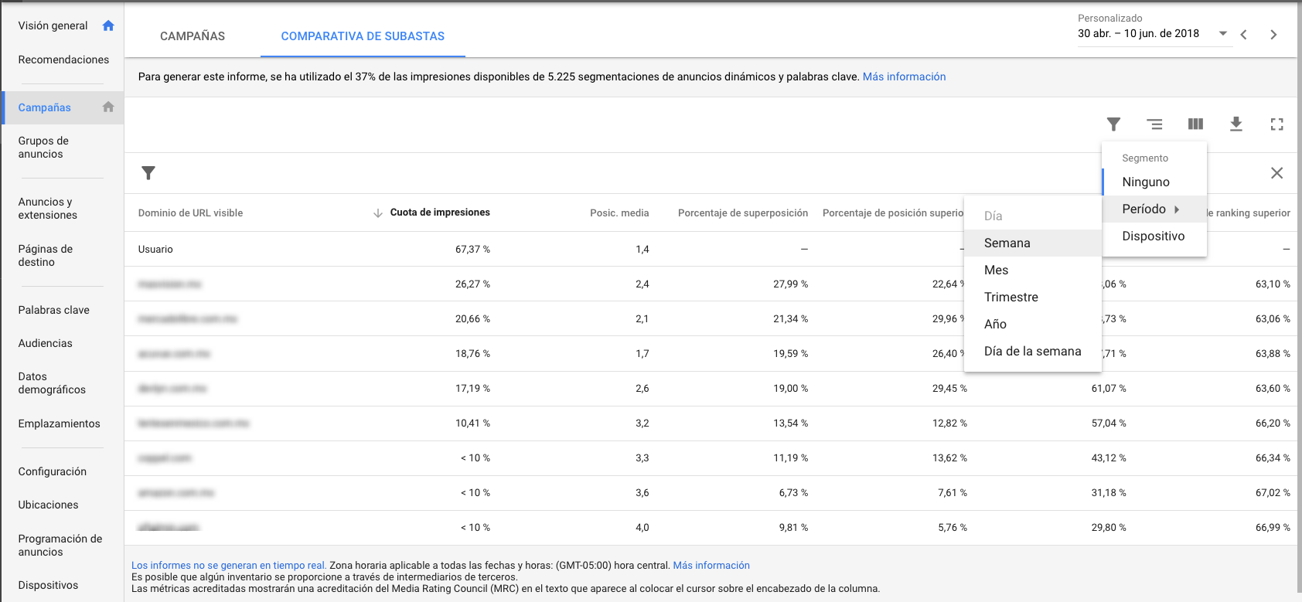Open Páginas de destino in sidebar
The width and height of the screenshot is (1302, 602).
(x=45, y=255)
